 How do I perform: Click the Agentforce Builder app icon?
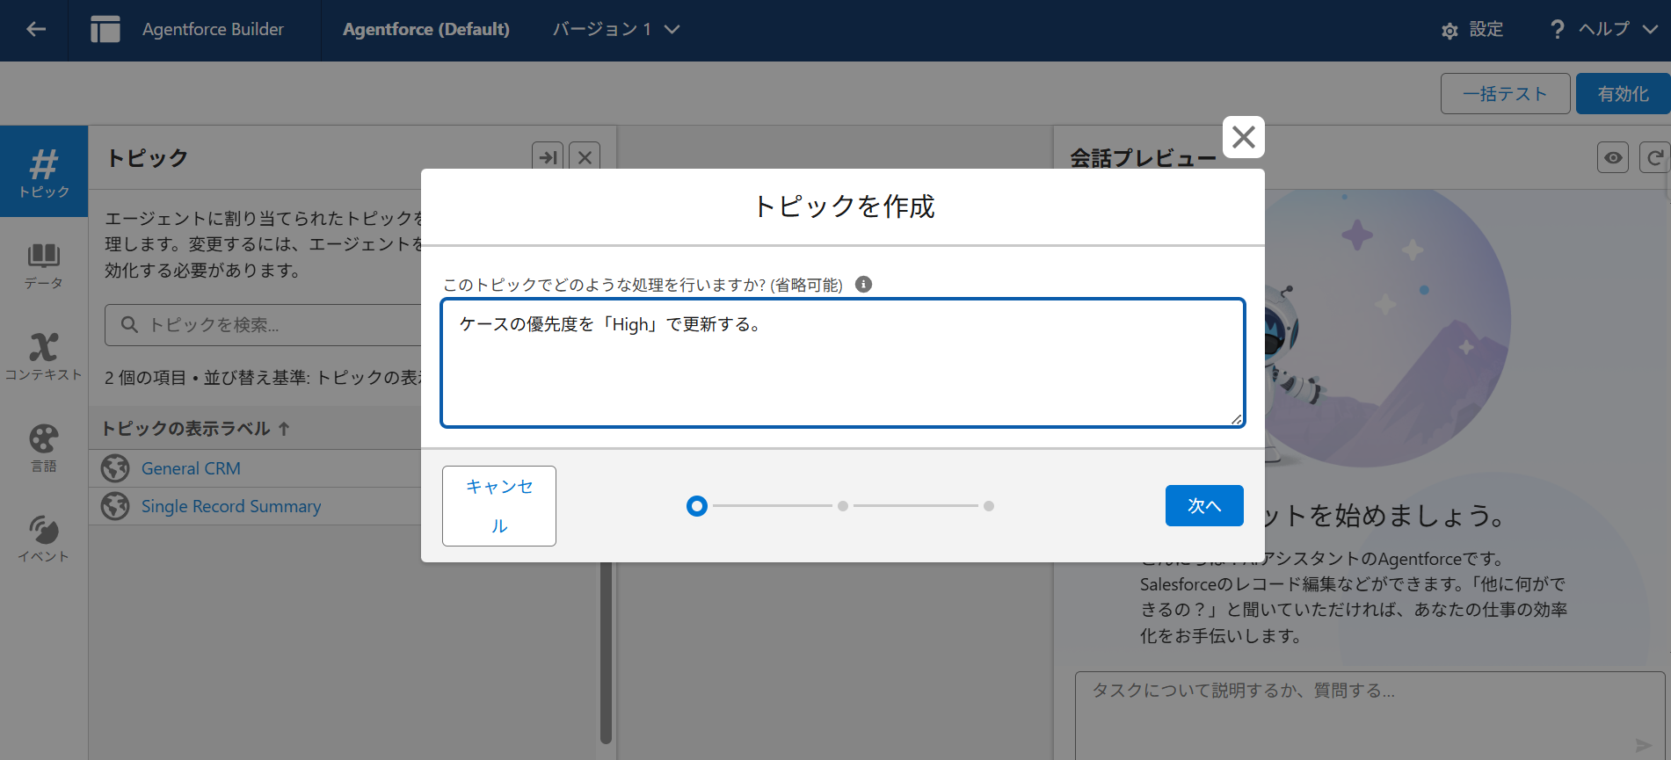(x=105, y=29)
